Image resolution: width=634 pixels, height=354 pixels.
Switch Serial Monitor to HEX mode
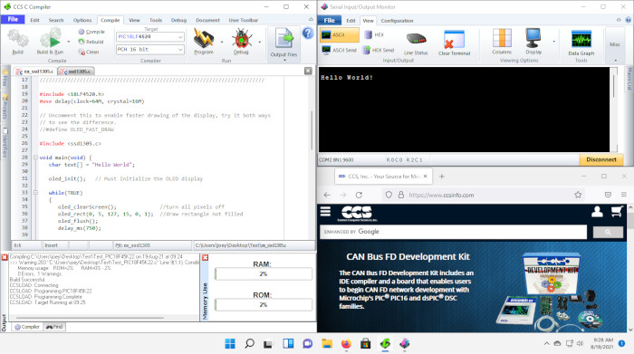click(374, 34)
